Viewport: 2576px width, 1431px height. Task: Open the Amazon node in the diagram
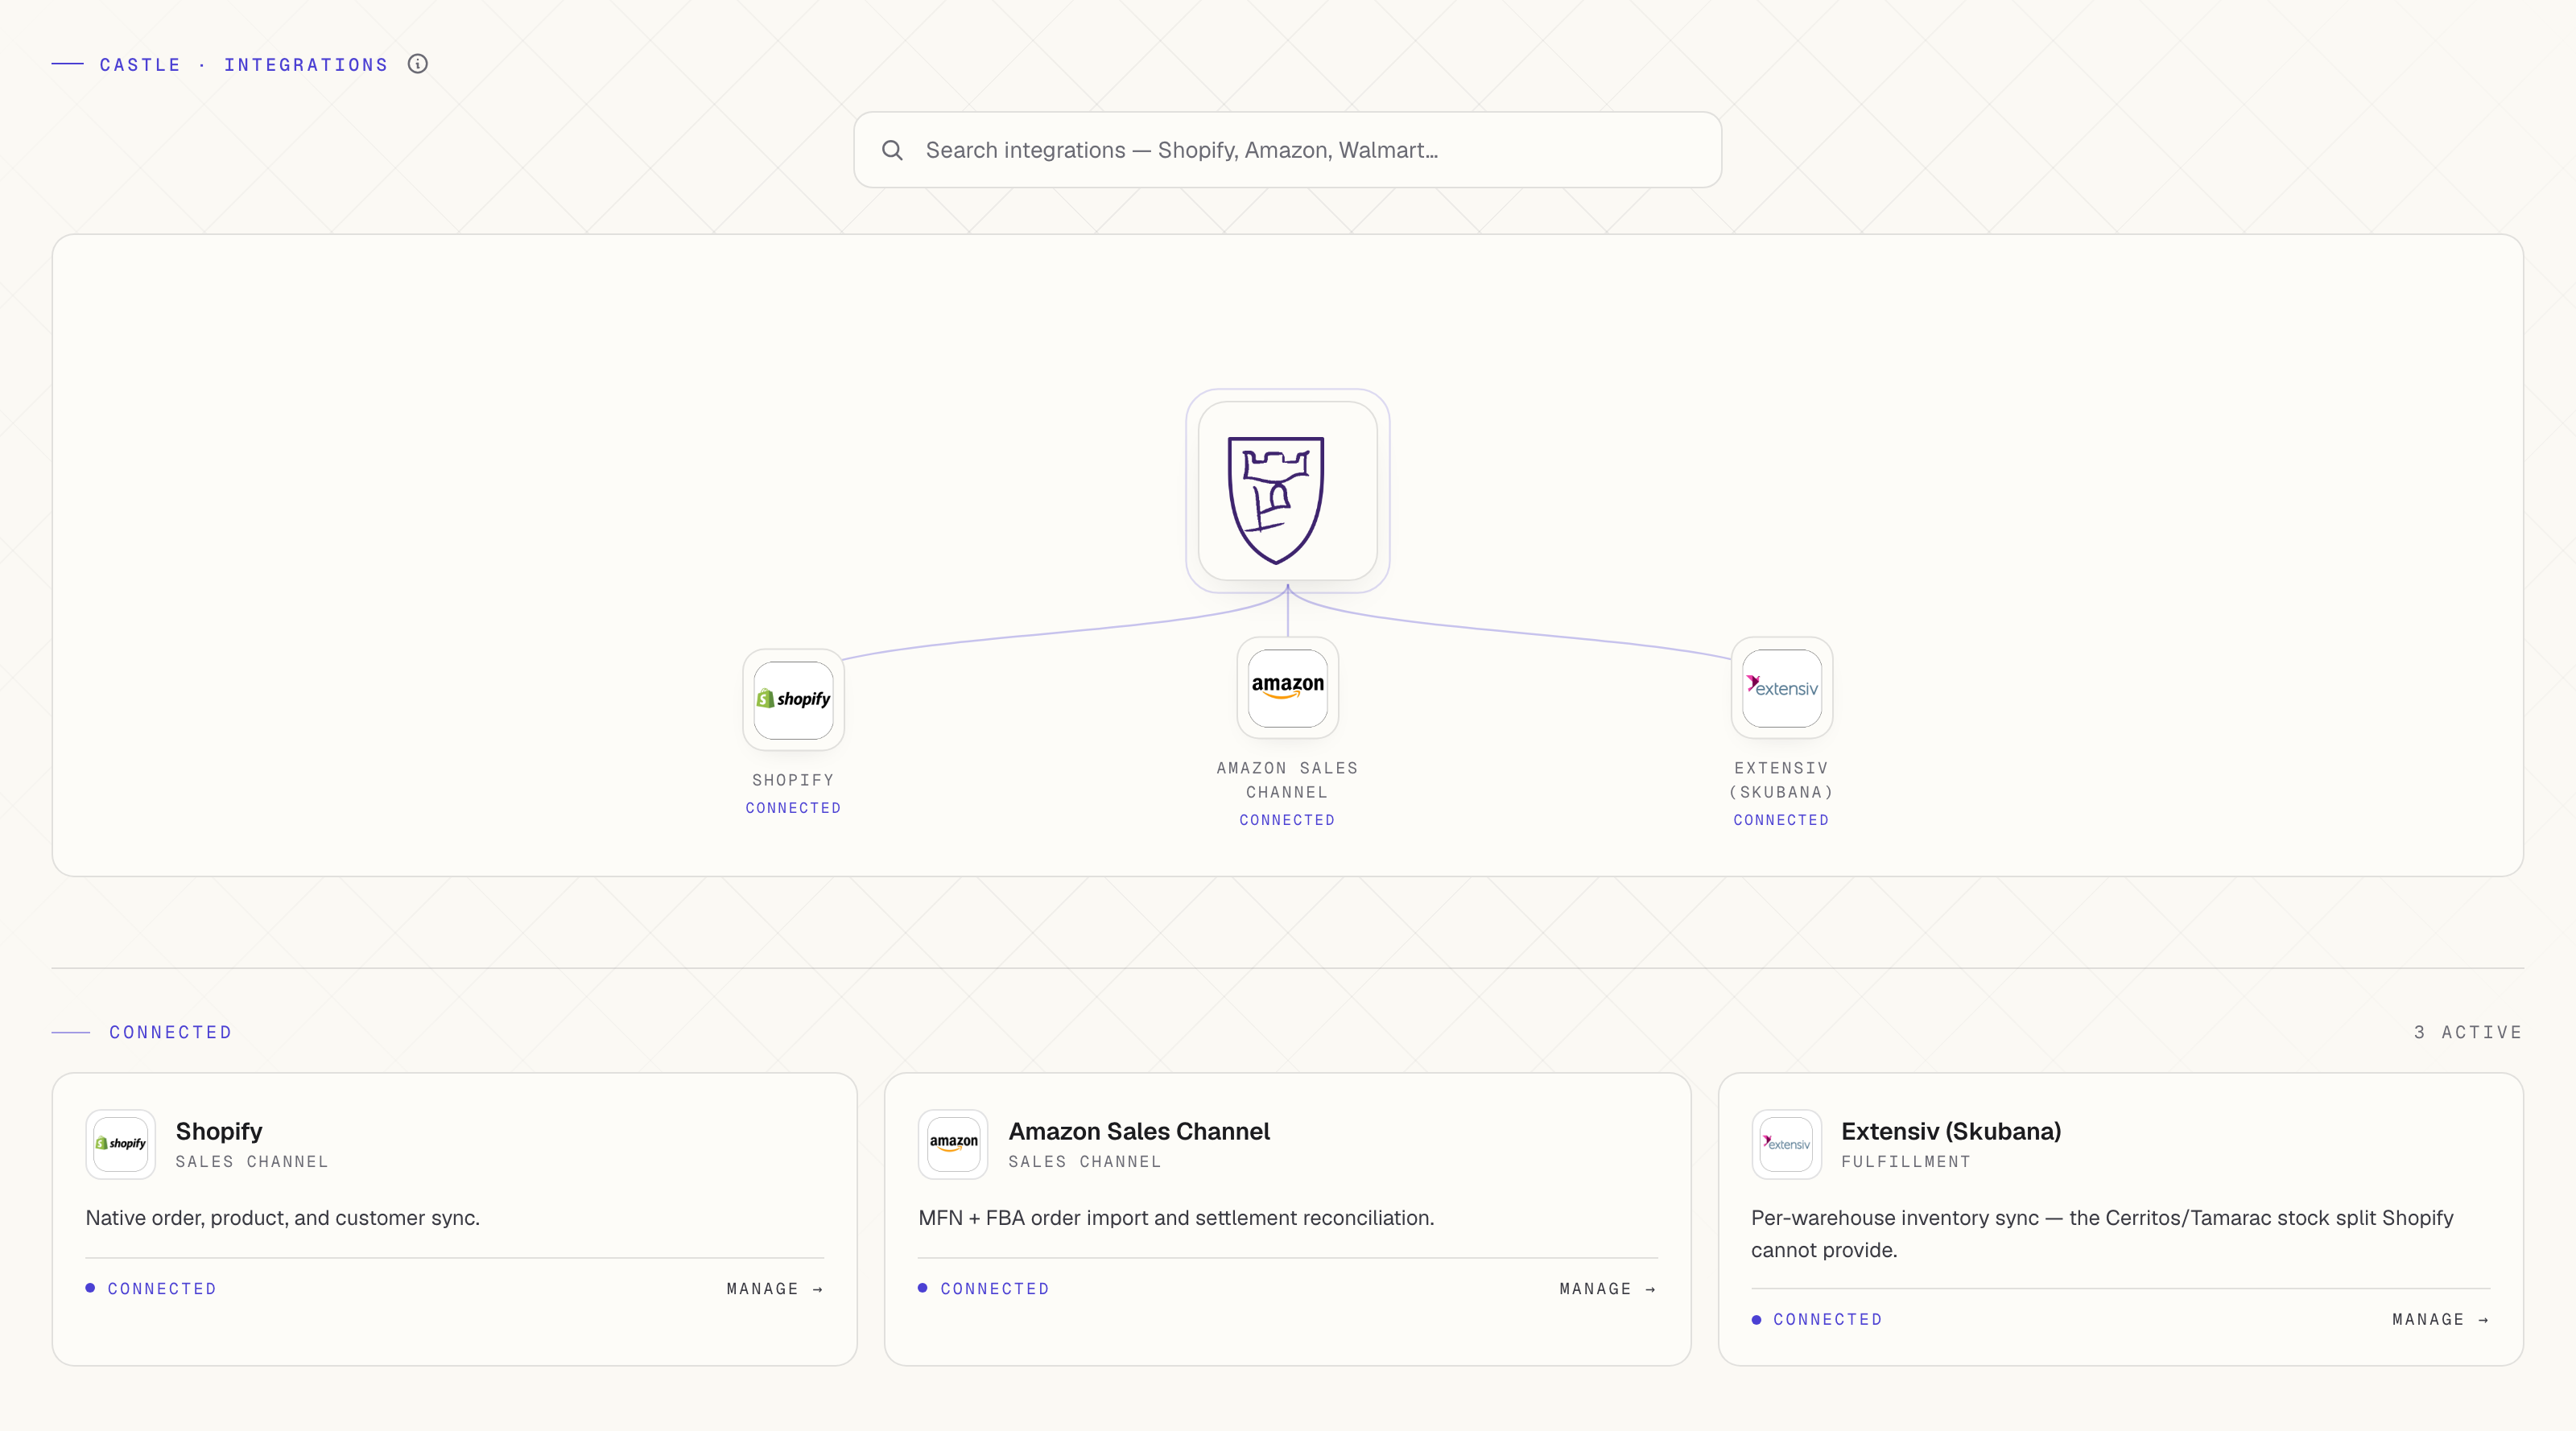pyautogui.click(x=1287, y=687)
